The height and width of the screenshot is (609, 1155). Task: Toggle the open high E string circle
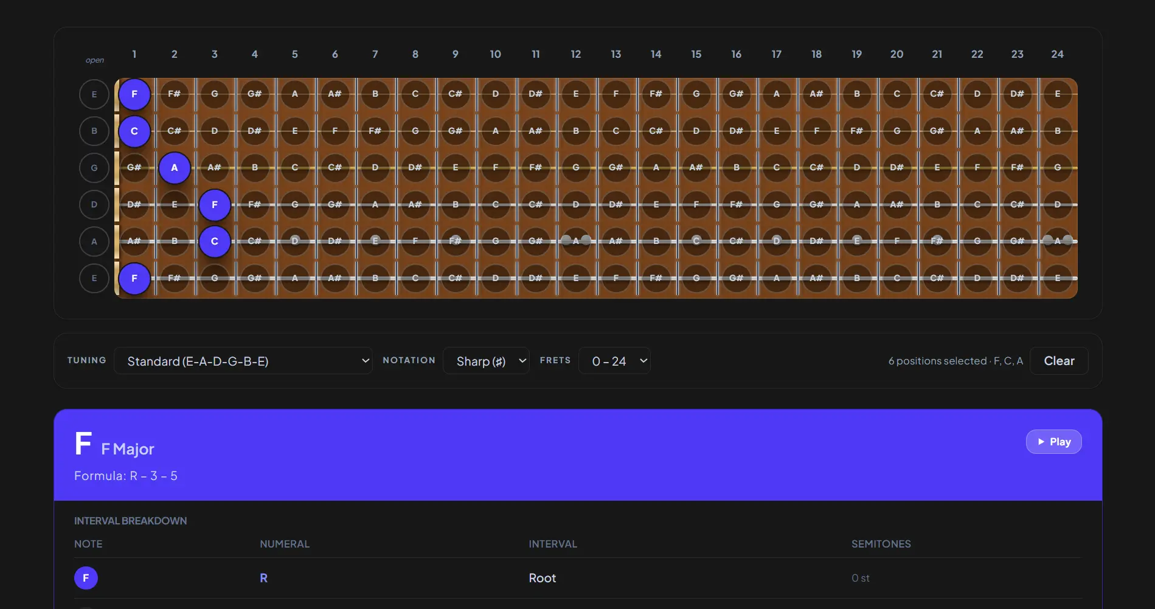click(x=94, y=94)
